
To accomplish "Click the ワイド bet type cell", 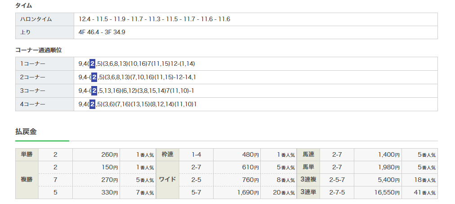I will click(167, 180).
